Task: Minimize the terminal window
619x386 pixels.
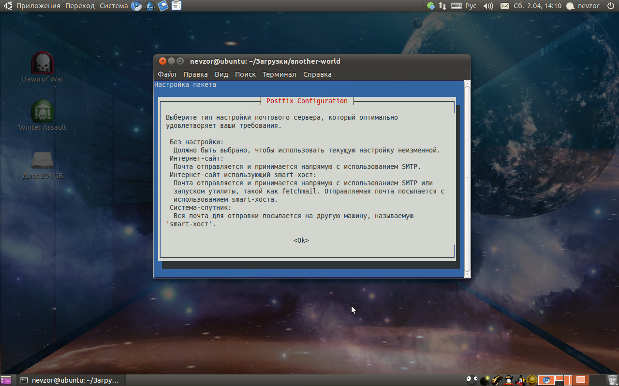Action: click(172, 61)
